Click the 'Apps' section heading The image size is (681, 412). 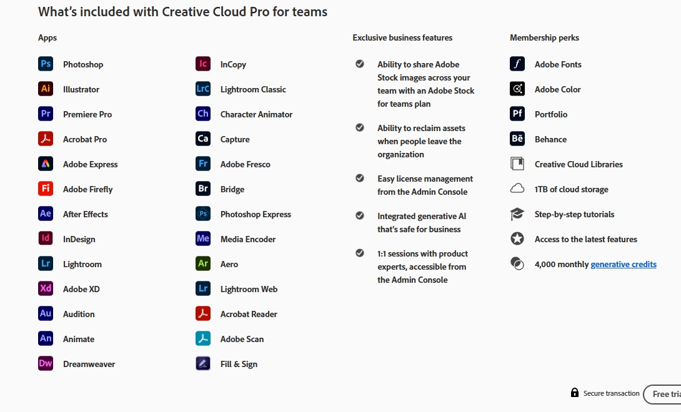click(x=47, y=38)
